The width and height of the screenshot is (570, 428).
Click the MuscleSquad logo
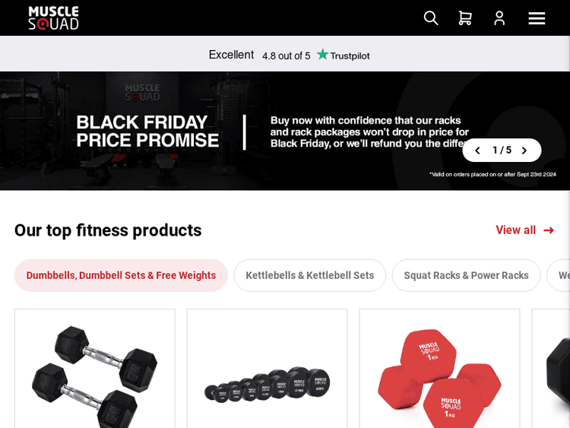click(x=53, y=18)
